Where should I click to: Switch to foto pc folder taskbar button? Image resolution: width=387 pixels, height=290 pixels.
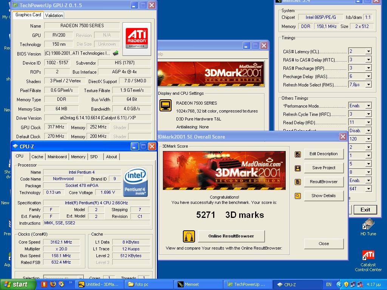[x=149, y=284]
